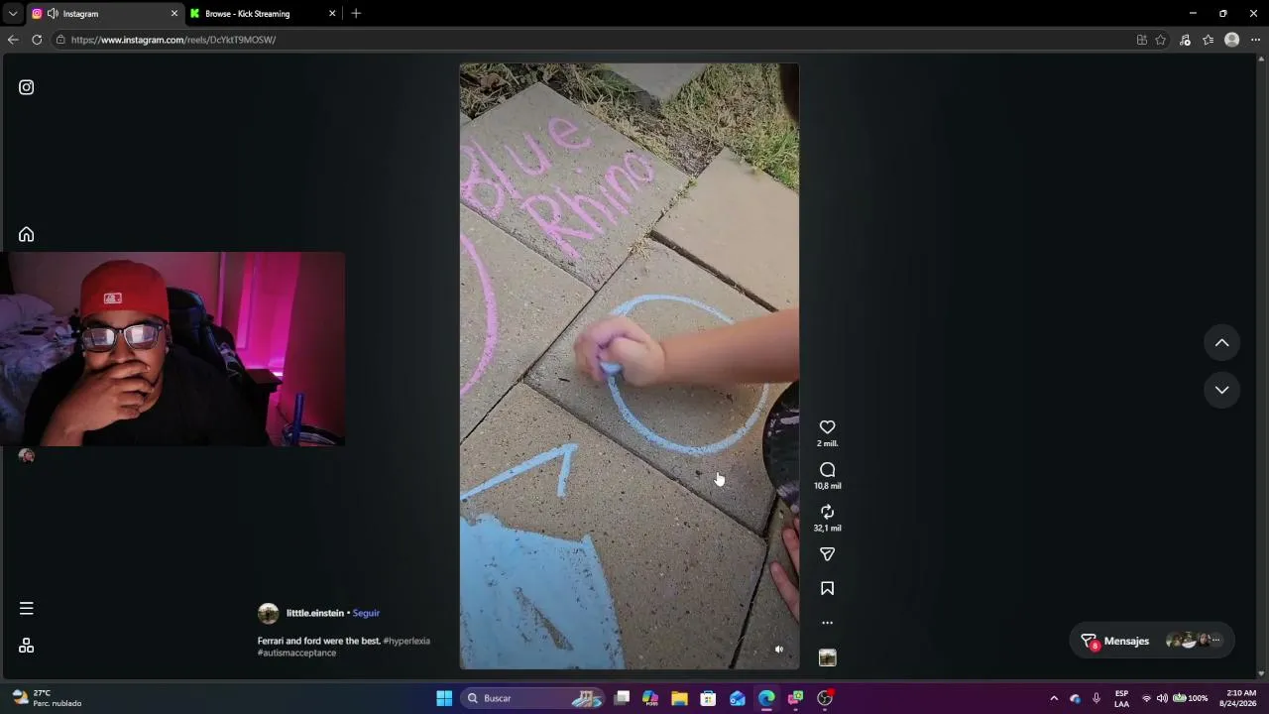Follow the account by clicking Seguir
1269x714 pixels.
366,613
